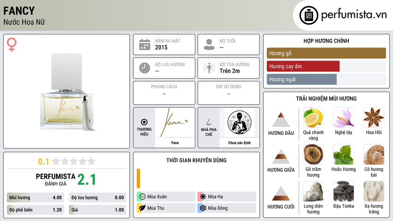Select the Mùa Hạ sun icon
Viewport: 393px width, 221px height.
tap(203, 197)
